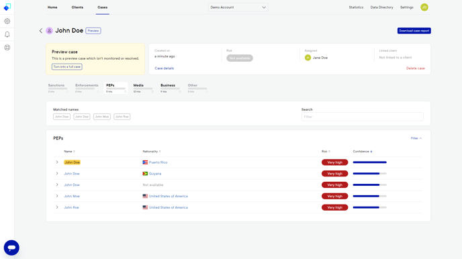
Task: Open the Case details link
Action: pos(164,68)
